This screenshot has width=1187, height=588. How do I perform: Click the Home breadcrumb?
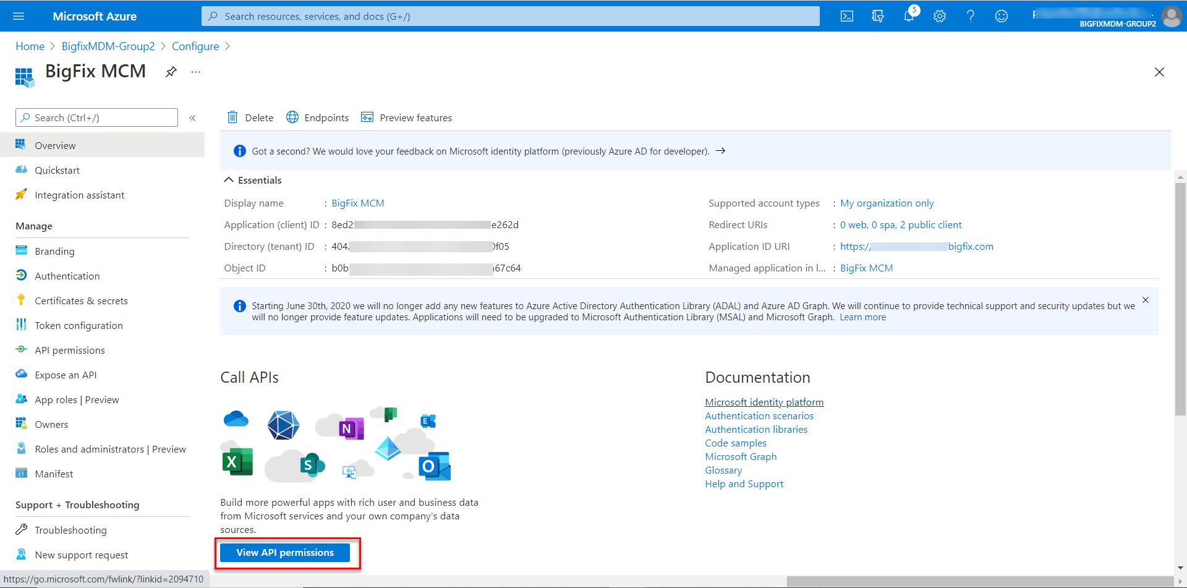30,46
